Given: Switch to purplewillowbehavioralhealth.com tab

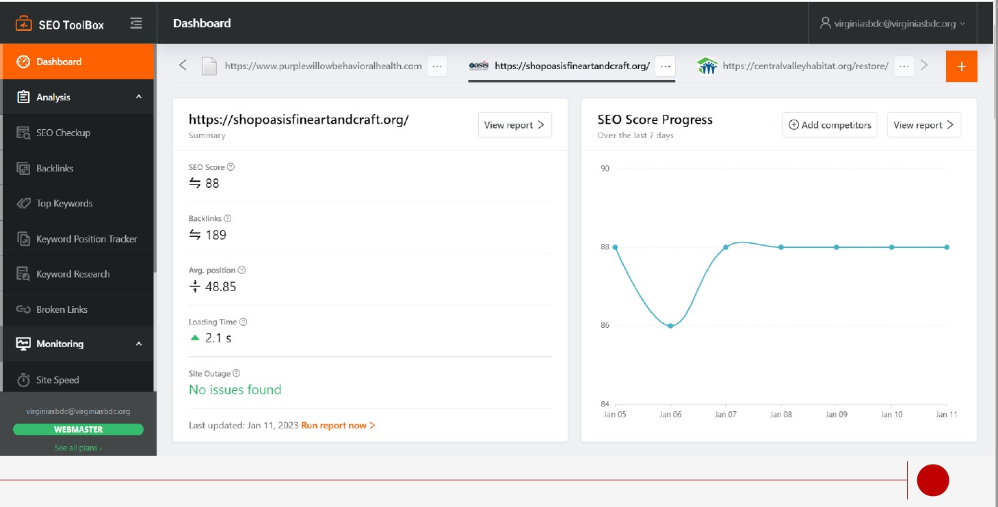Looking at the screenshot, I should [323, 66].
